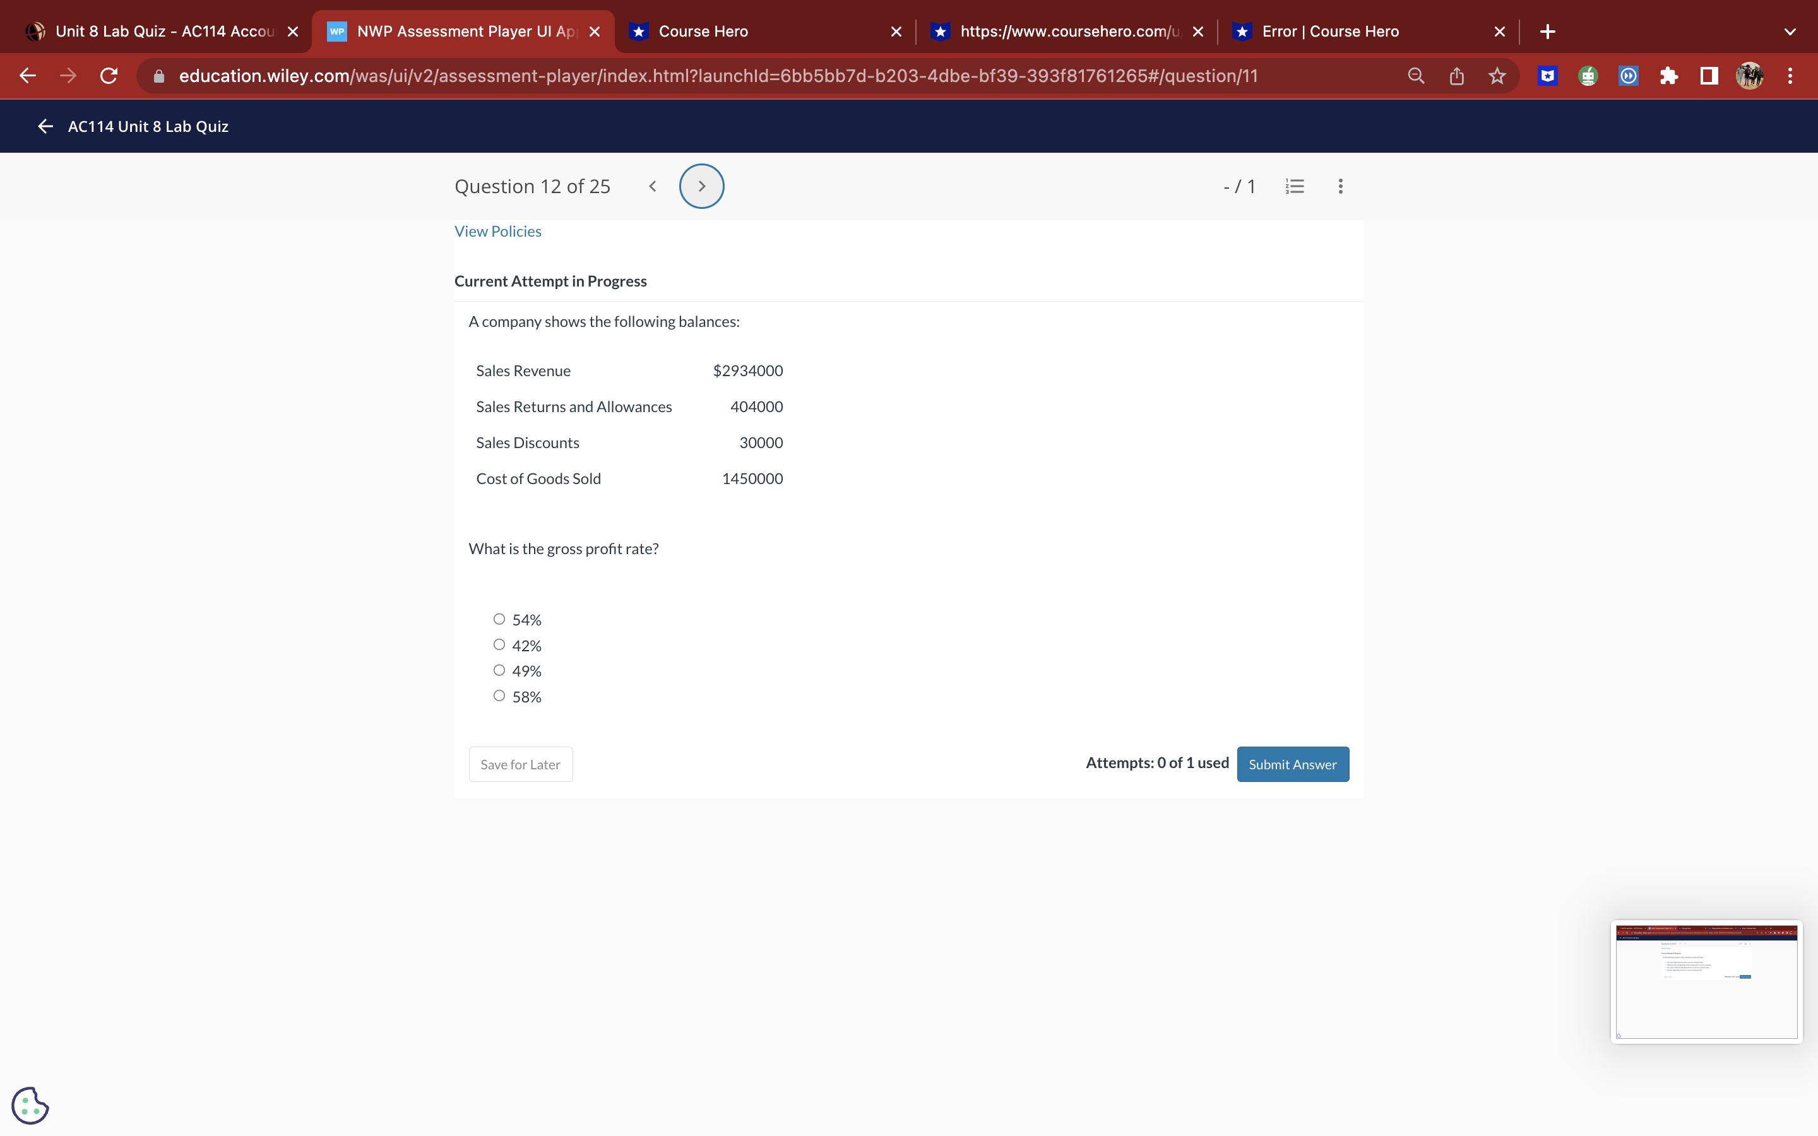The height and width of the screenshot is (1136, 1818).
Task: Select the 54% answer option
Action: click(x=499, y=619)
